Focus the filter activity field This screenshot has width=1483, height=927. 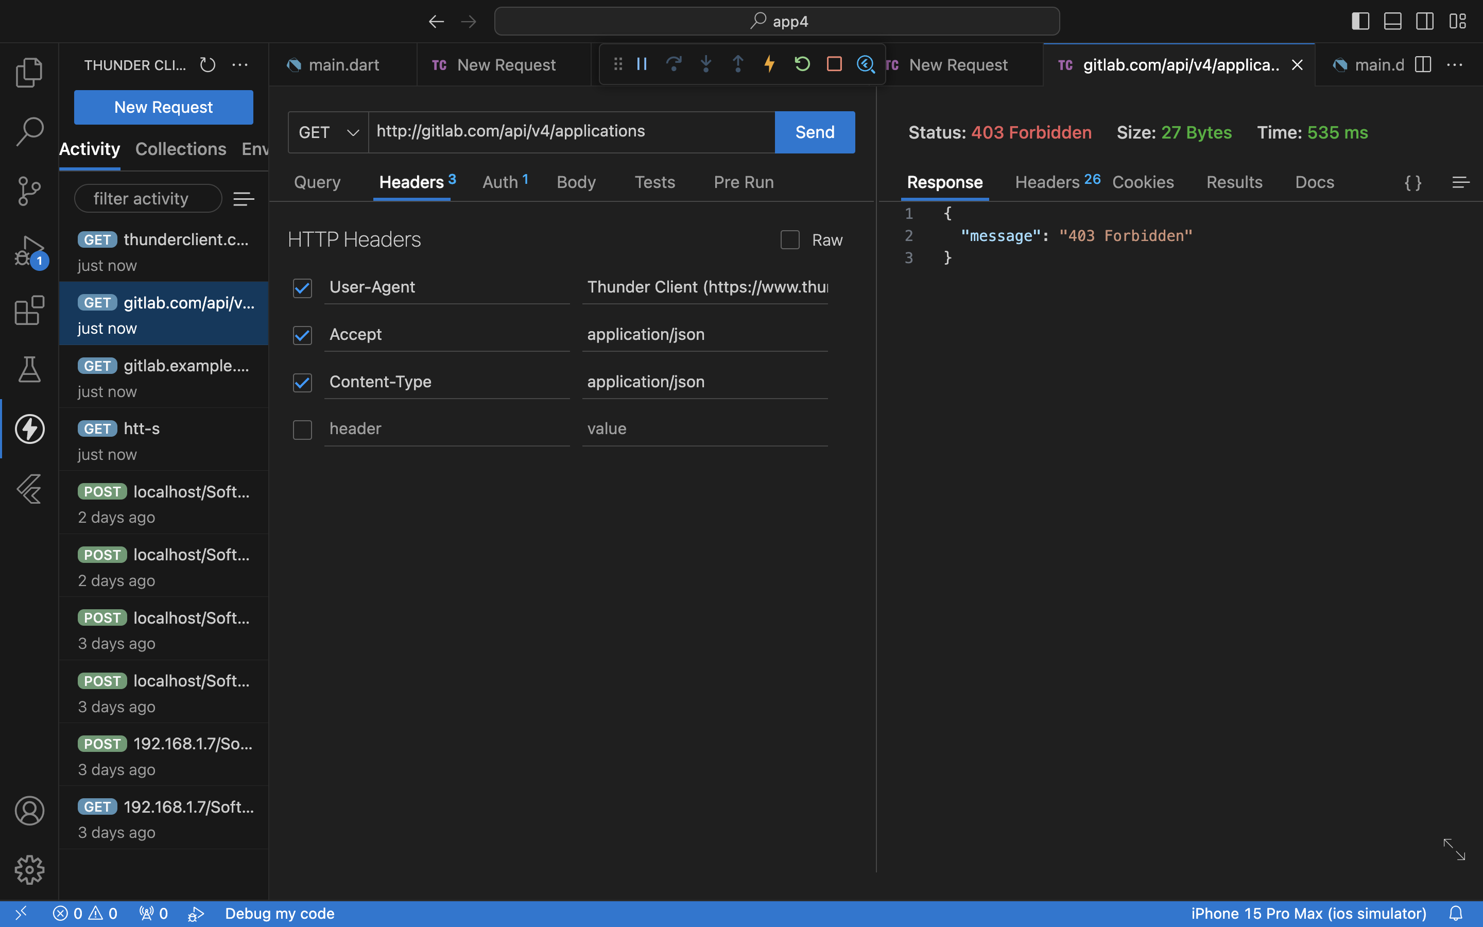[x=148, y=199]
